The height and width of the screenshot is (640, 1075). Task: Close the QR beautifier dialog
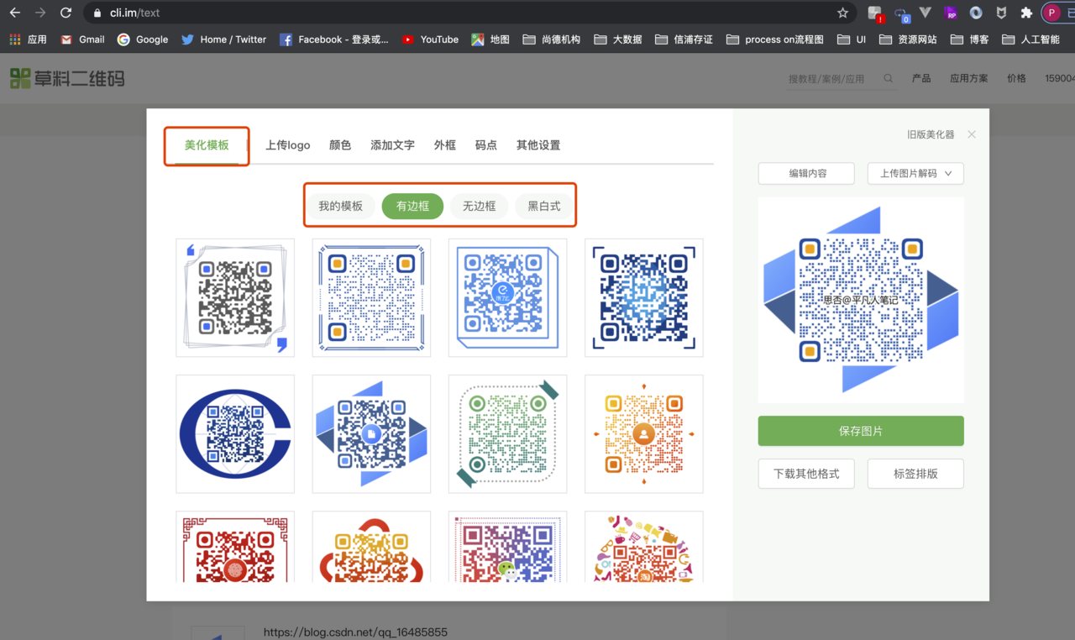point(972,134)
